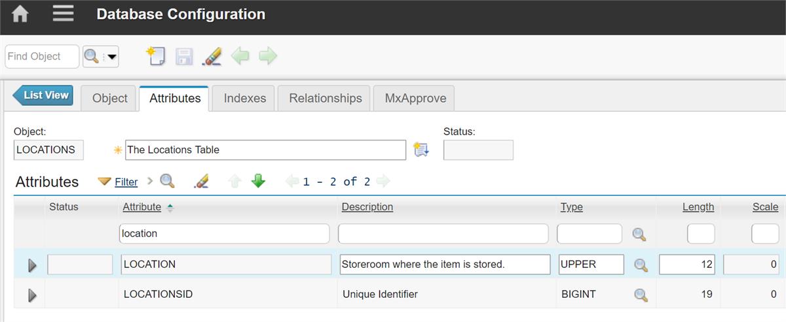Screen dimensions: 786x322
Task: Sort by the Attribute column header
Action: coord(142,206)
